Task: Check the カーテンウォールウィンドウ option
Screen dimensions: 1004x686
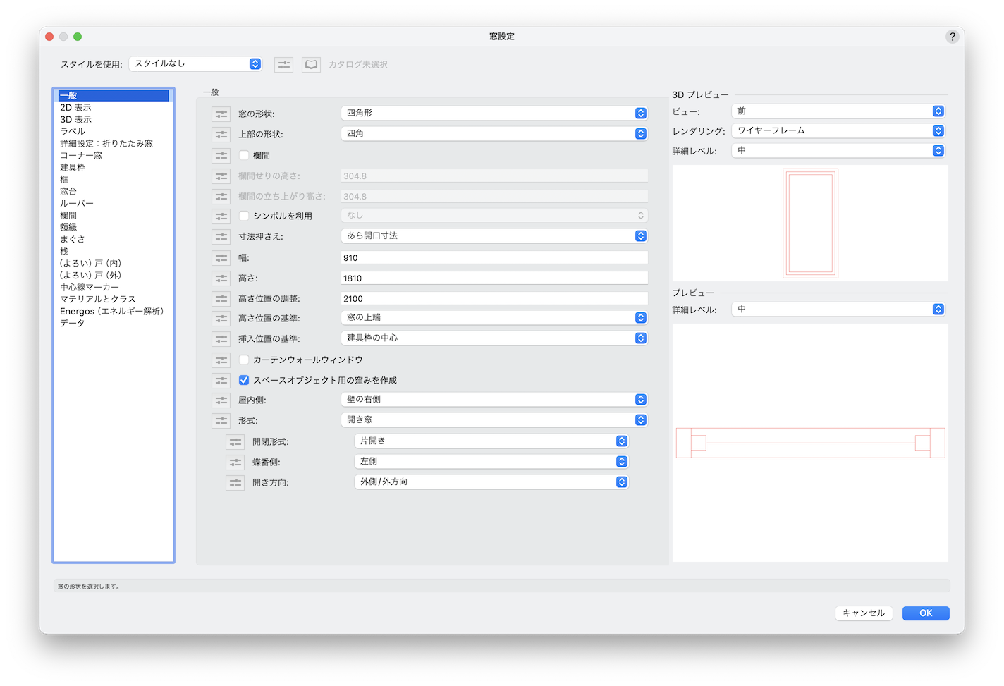Action: click(244, 360)
